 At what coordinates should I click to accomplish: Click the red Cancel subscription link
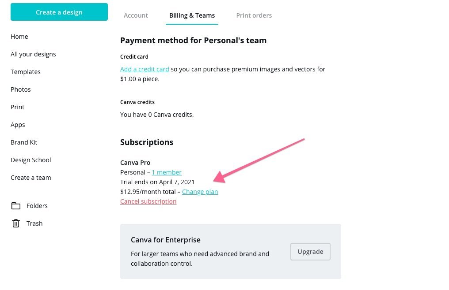(x=148, y=201)
